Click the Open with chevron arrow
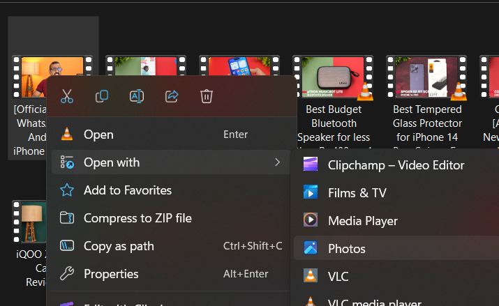This screenshot has width=499, height=306. [278, 162]
